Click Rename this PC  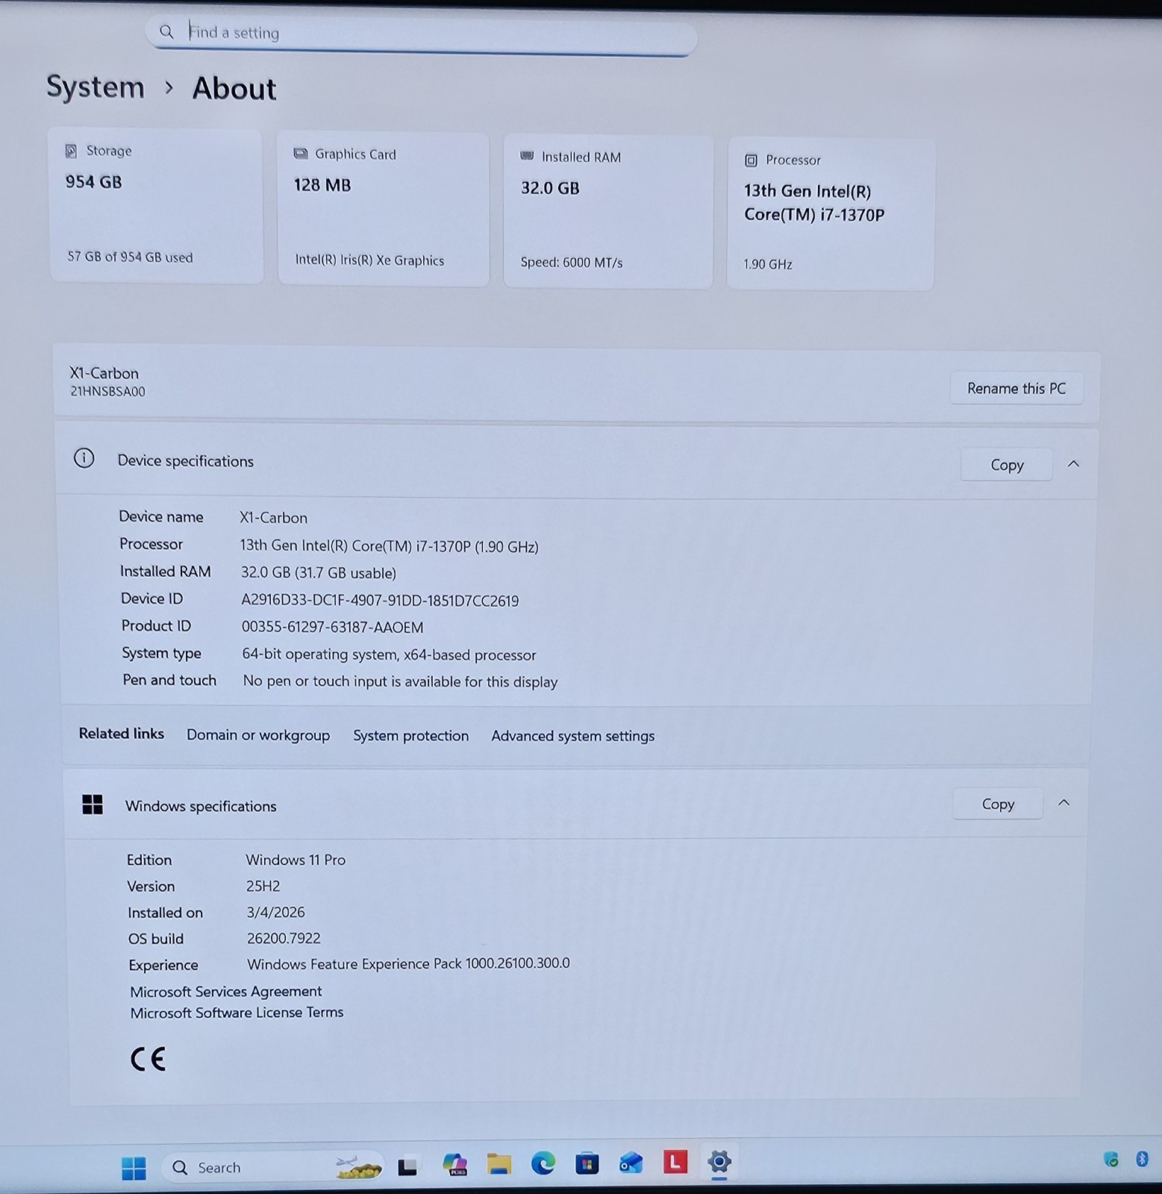(1016, 388)
